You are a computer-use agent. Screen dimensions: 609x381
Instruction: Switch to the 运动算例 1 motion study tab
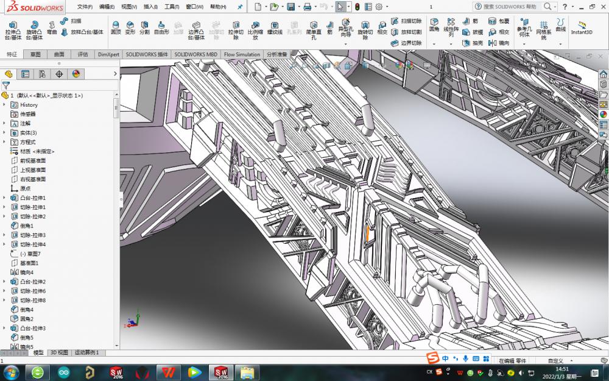(x=86, y=352)
